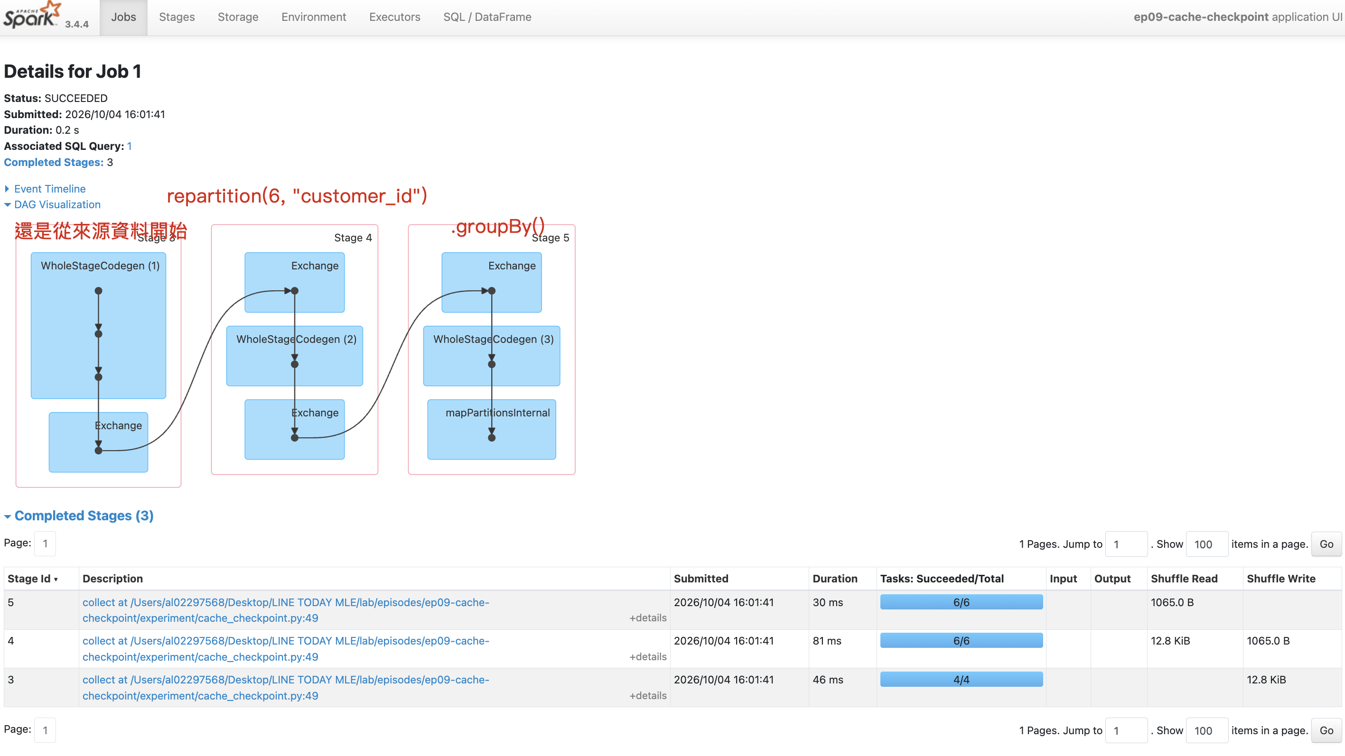Open the Storage tab
The height and width of the screenshot is (756, 1345).
point(238,17)
